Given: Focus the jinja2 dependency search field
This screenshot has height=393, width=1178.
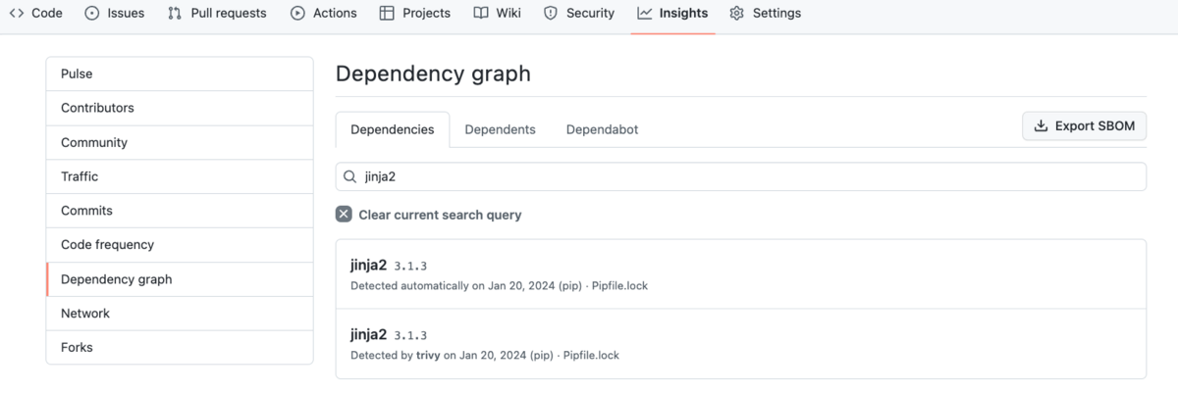Looking at the screenshot, I should click(x=741, y=177).
